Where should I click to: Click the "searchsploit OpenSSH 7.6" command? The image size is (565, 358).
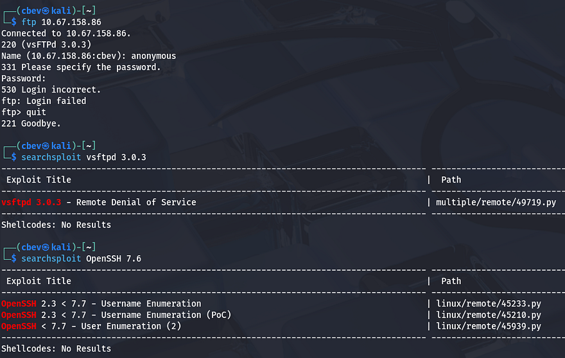point(81,258)
